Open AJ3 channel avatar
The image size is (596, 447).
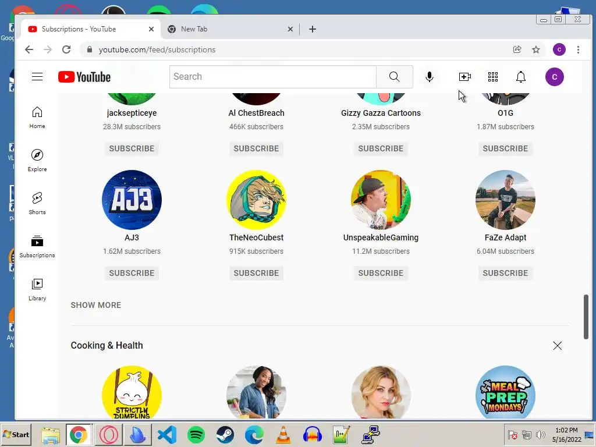[132, 200]
